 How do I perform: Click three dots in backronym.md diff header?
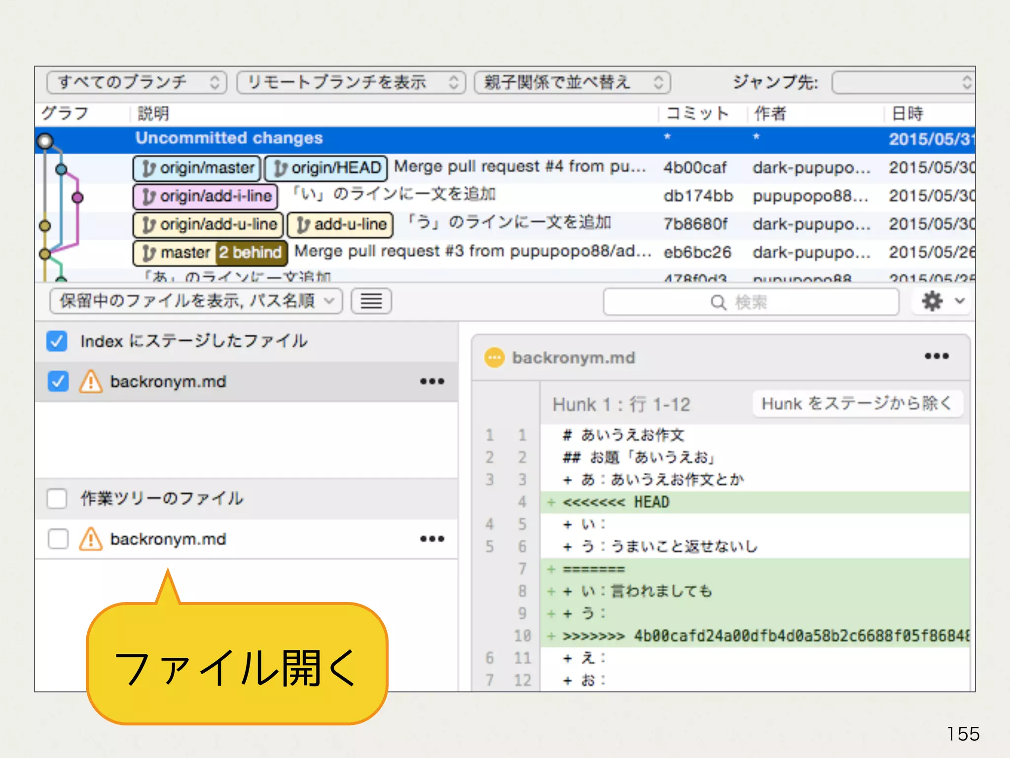pyautogui.click(x=936, y=356)
